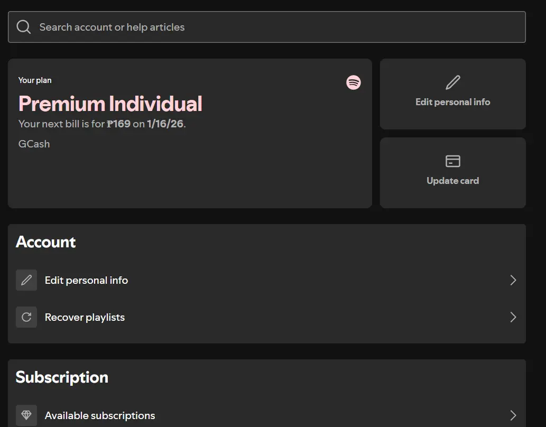
Task: Click the GCash payment method text
Action: coord(34,144)
